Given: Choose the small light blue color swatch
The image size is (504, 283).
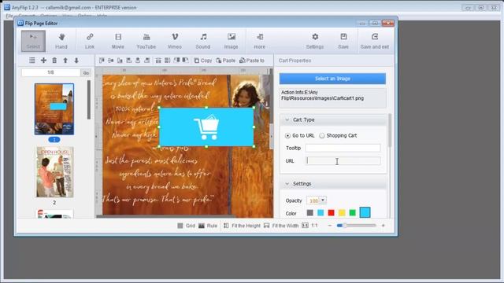Looking at the screenshot, I should pos(321,213).
